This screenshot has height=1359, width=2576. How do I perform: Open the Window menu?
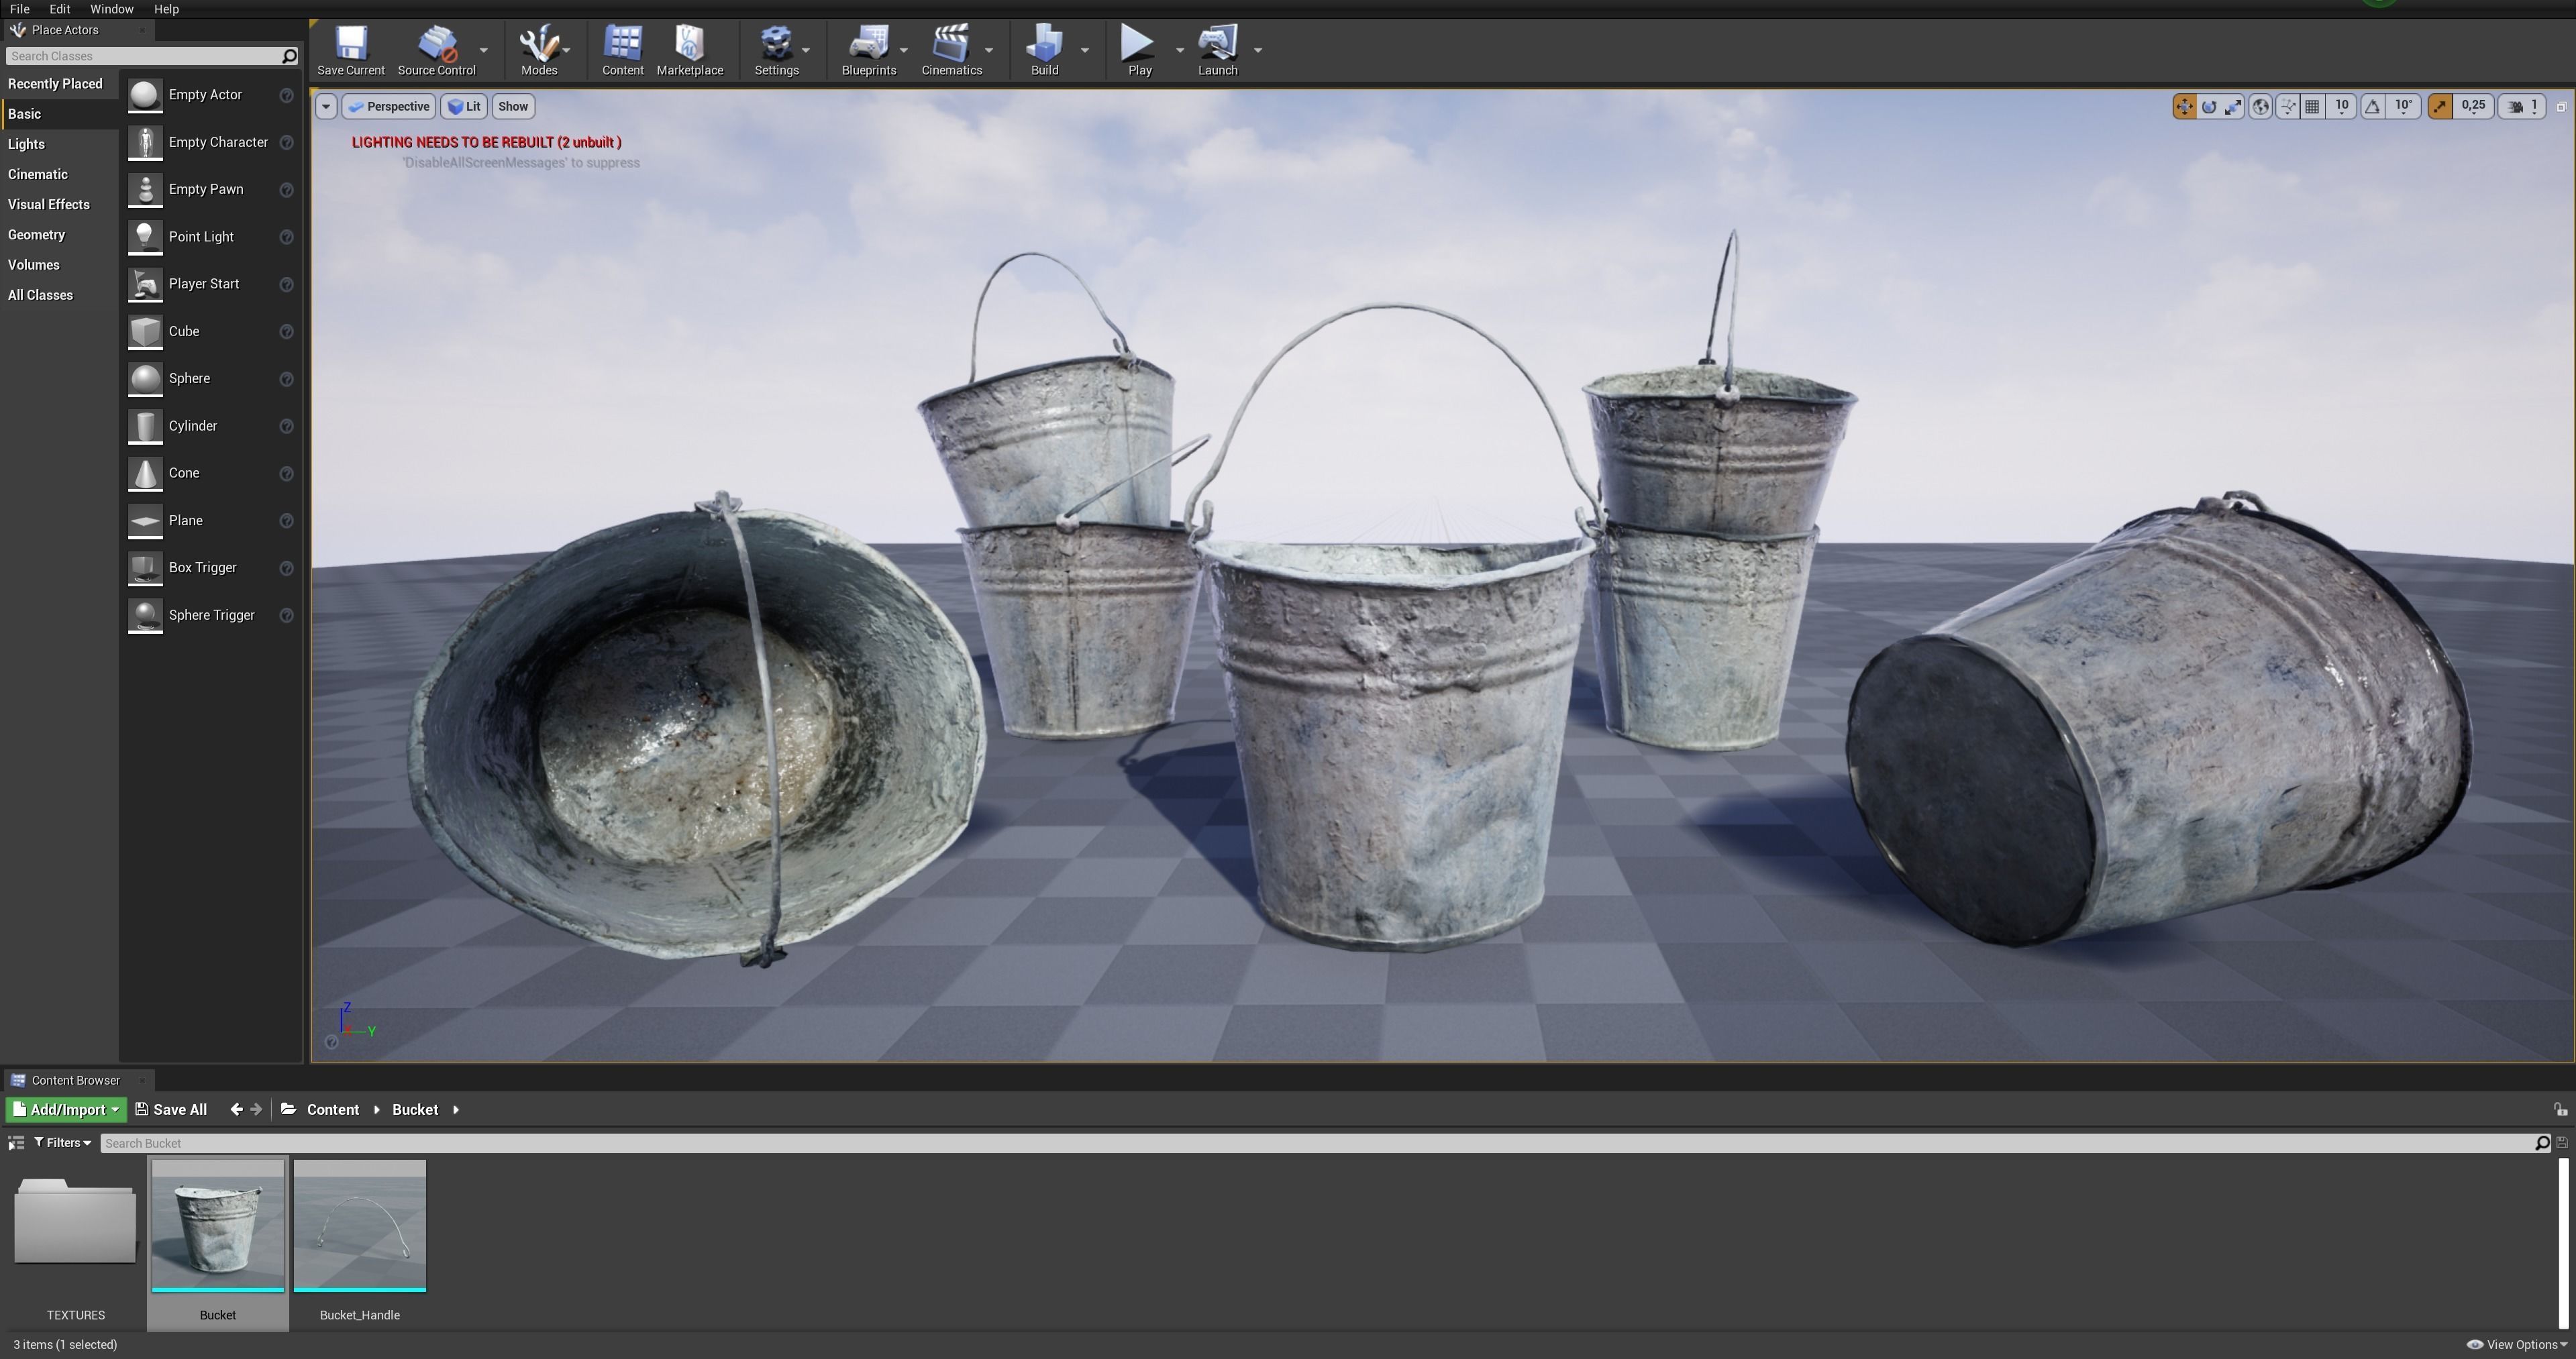coord(111,9)
